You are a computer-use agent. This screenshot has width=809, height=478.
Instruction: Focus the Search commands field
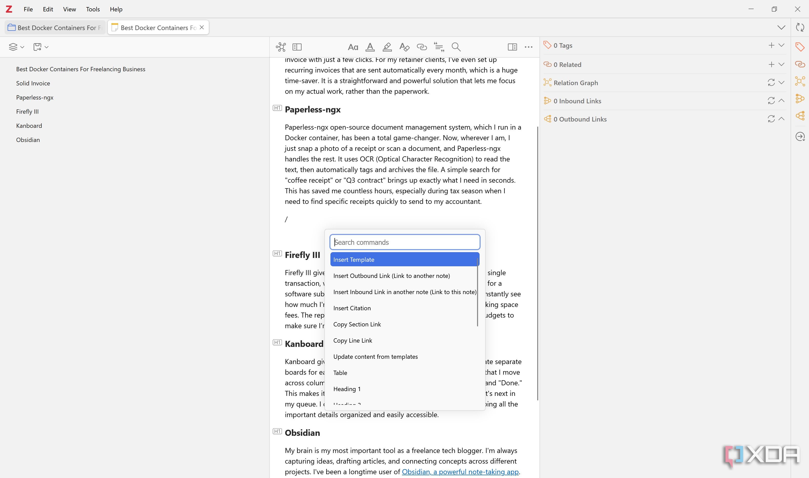coord(405,242)
